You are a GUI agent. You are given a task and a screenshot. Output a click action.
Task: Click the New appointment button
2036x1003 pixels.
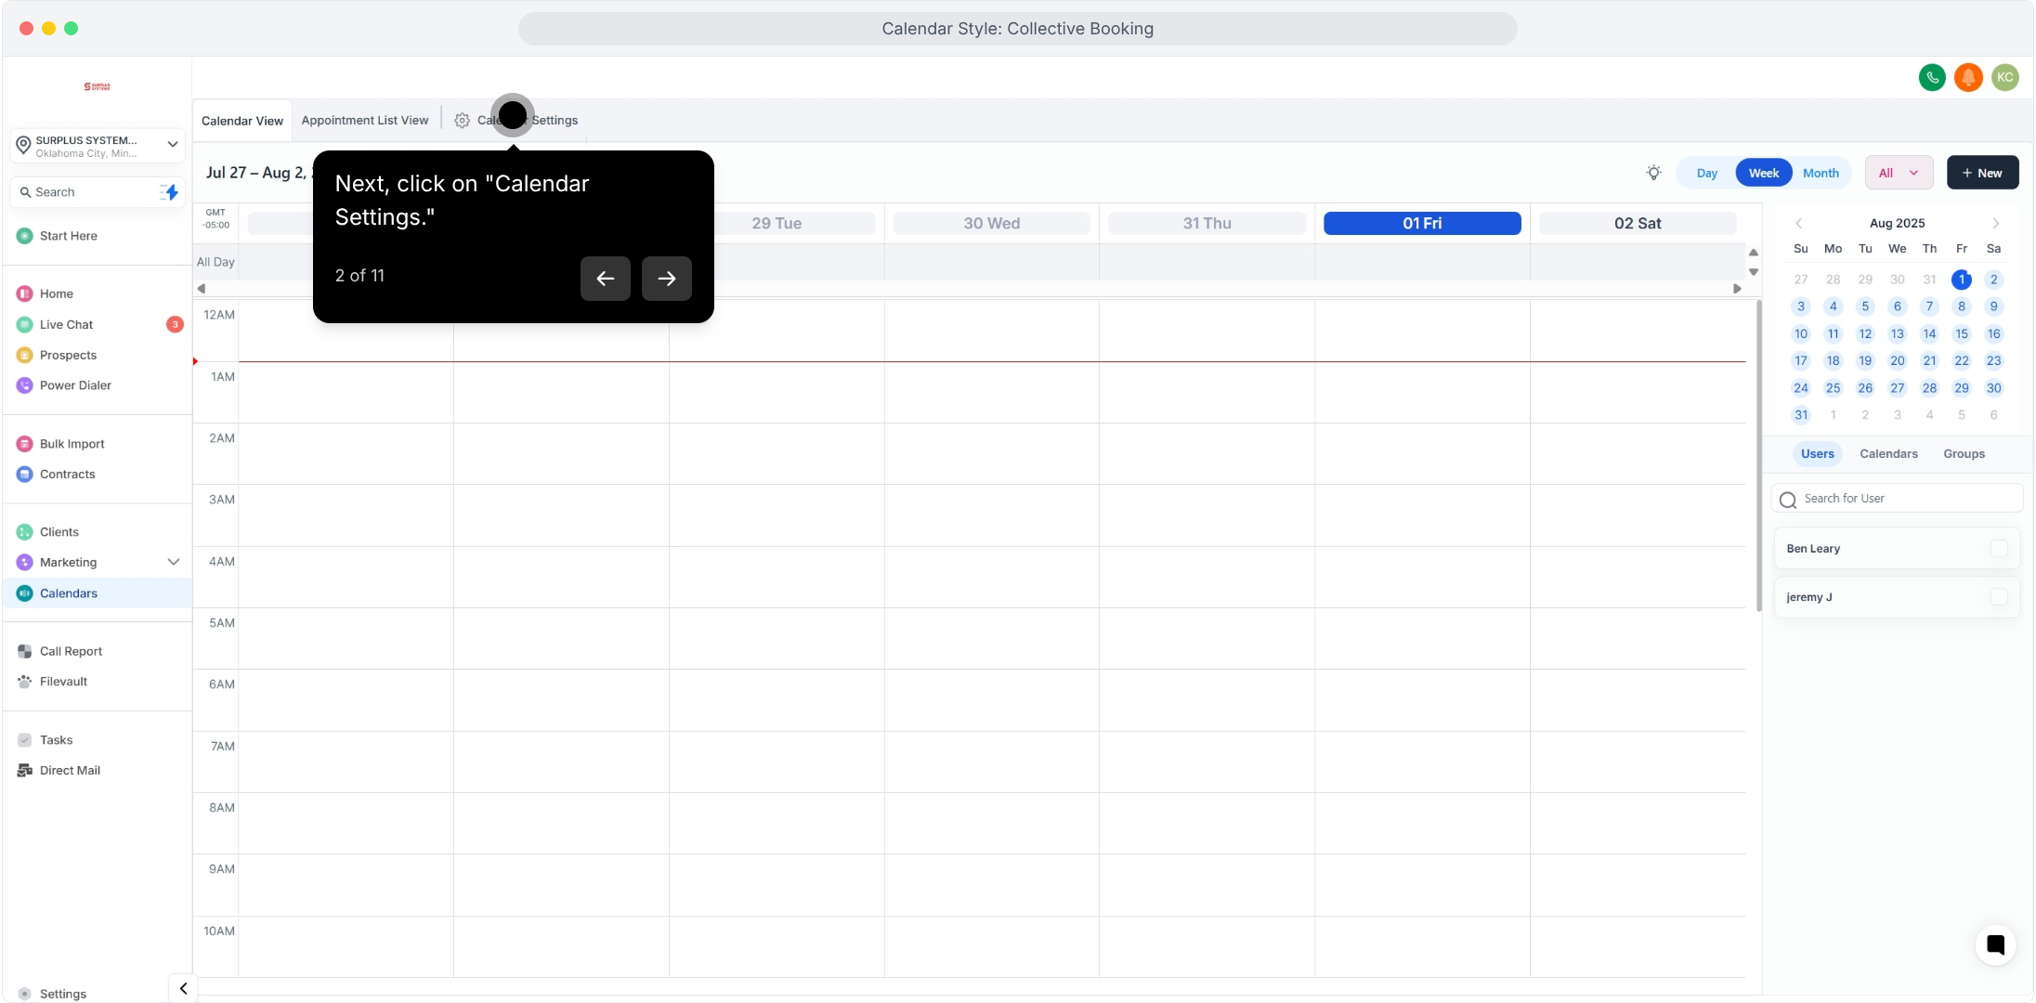point(1982,173)
